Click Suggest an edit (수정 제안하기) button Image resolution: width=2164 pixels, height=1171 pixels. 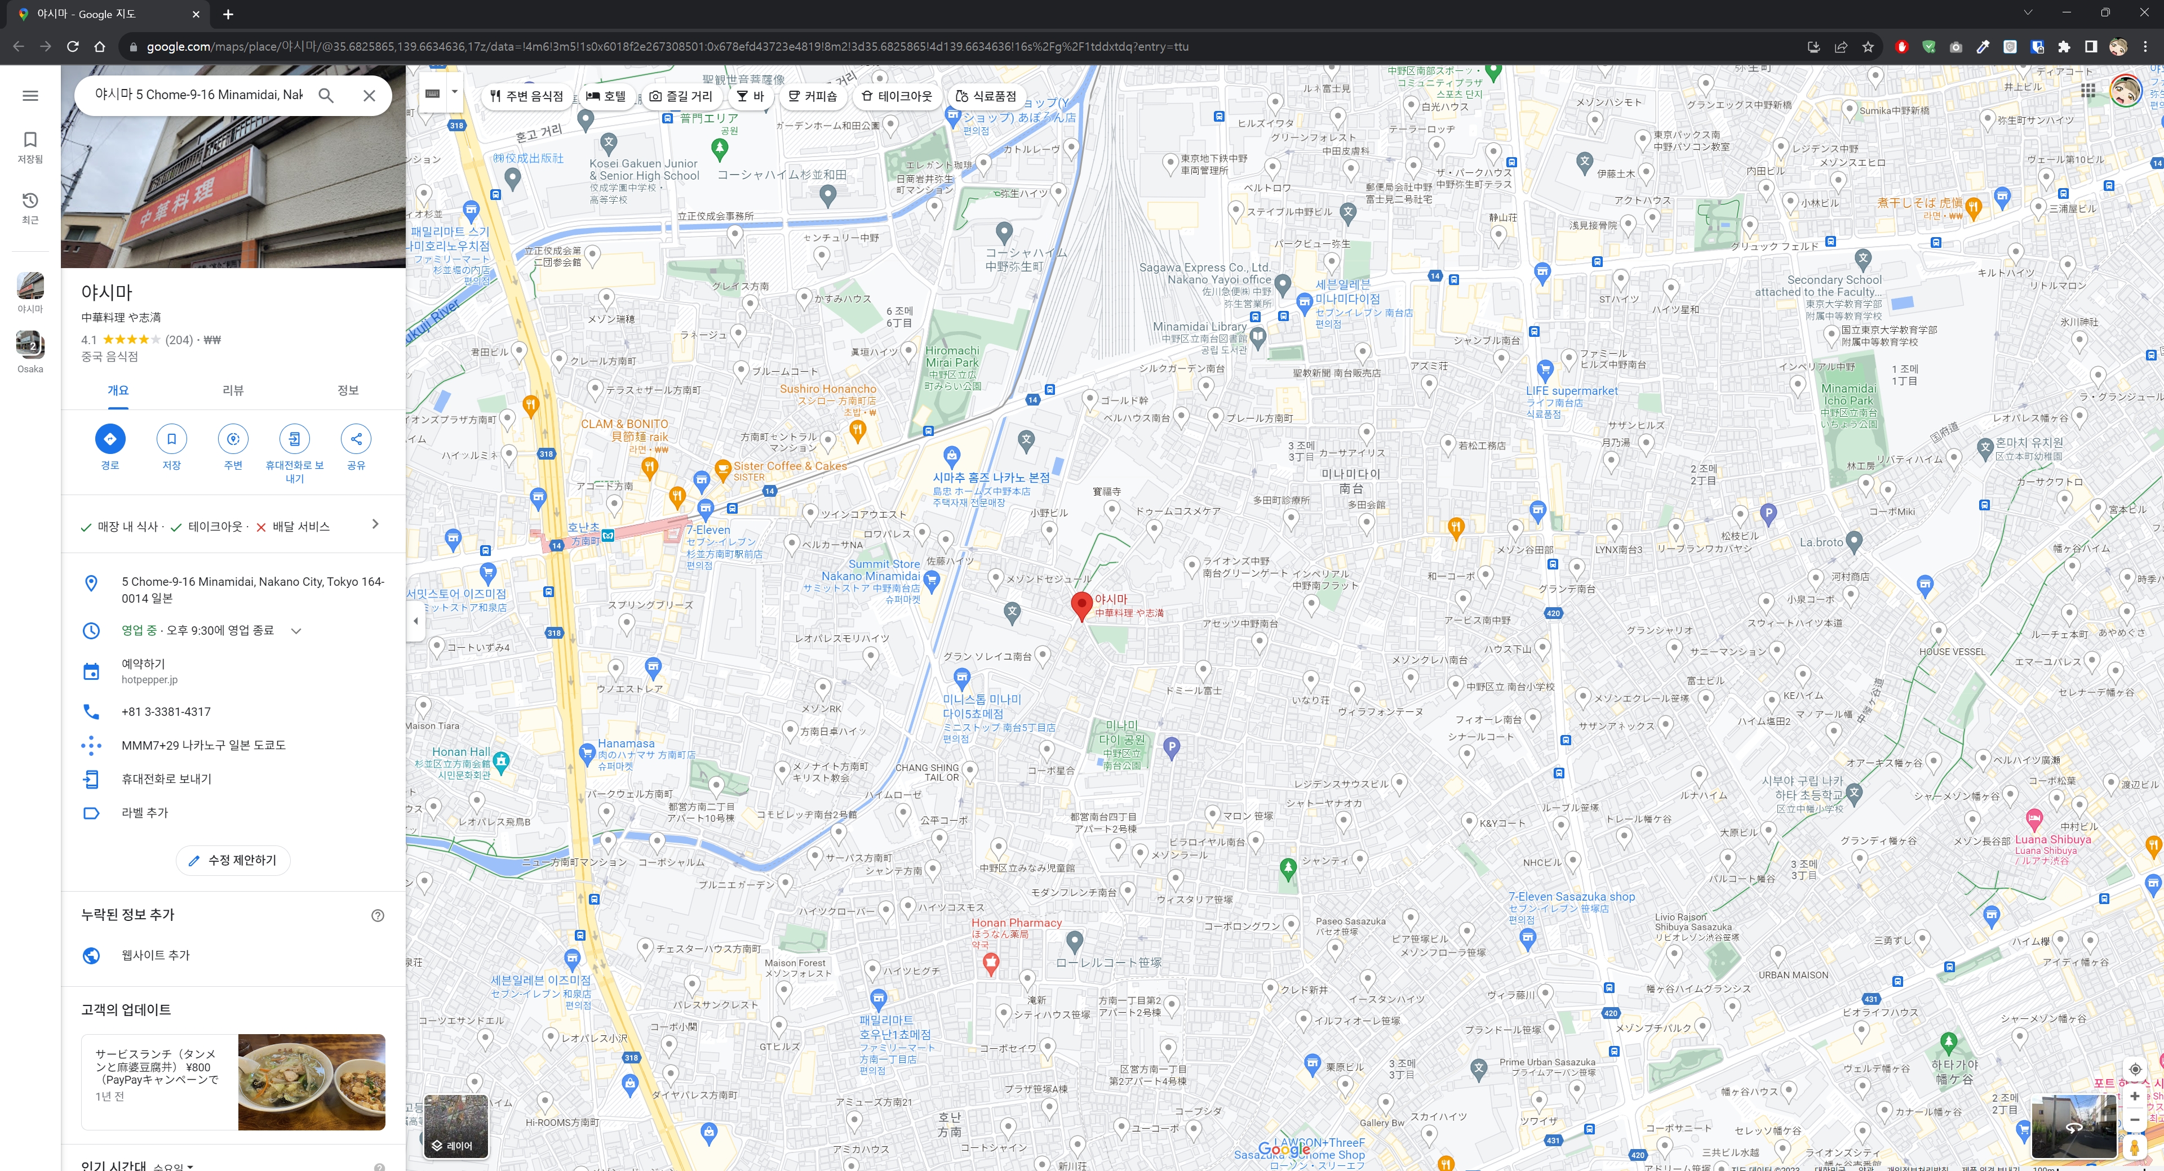point(233,861)
